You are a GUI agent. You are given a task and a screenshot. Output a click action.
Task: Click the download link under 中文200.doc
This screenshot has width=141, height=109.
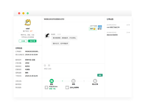point(54,89)
